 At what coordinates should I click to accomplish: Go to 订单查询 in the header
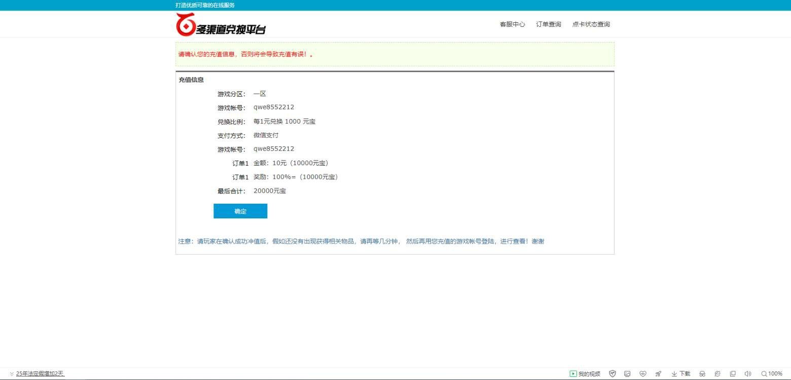point(549,24)
